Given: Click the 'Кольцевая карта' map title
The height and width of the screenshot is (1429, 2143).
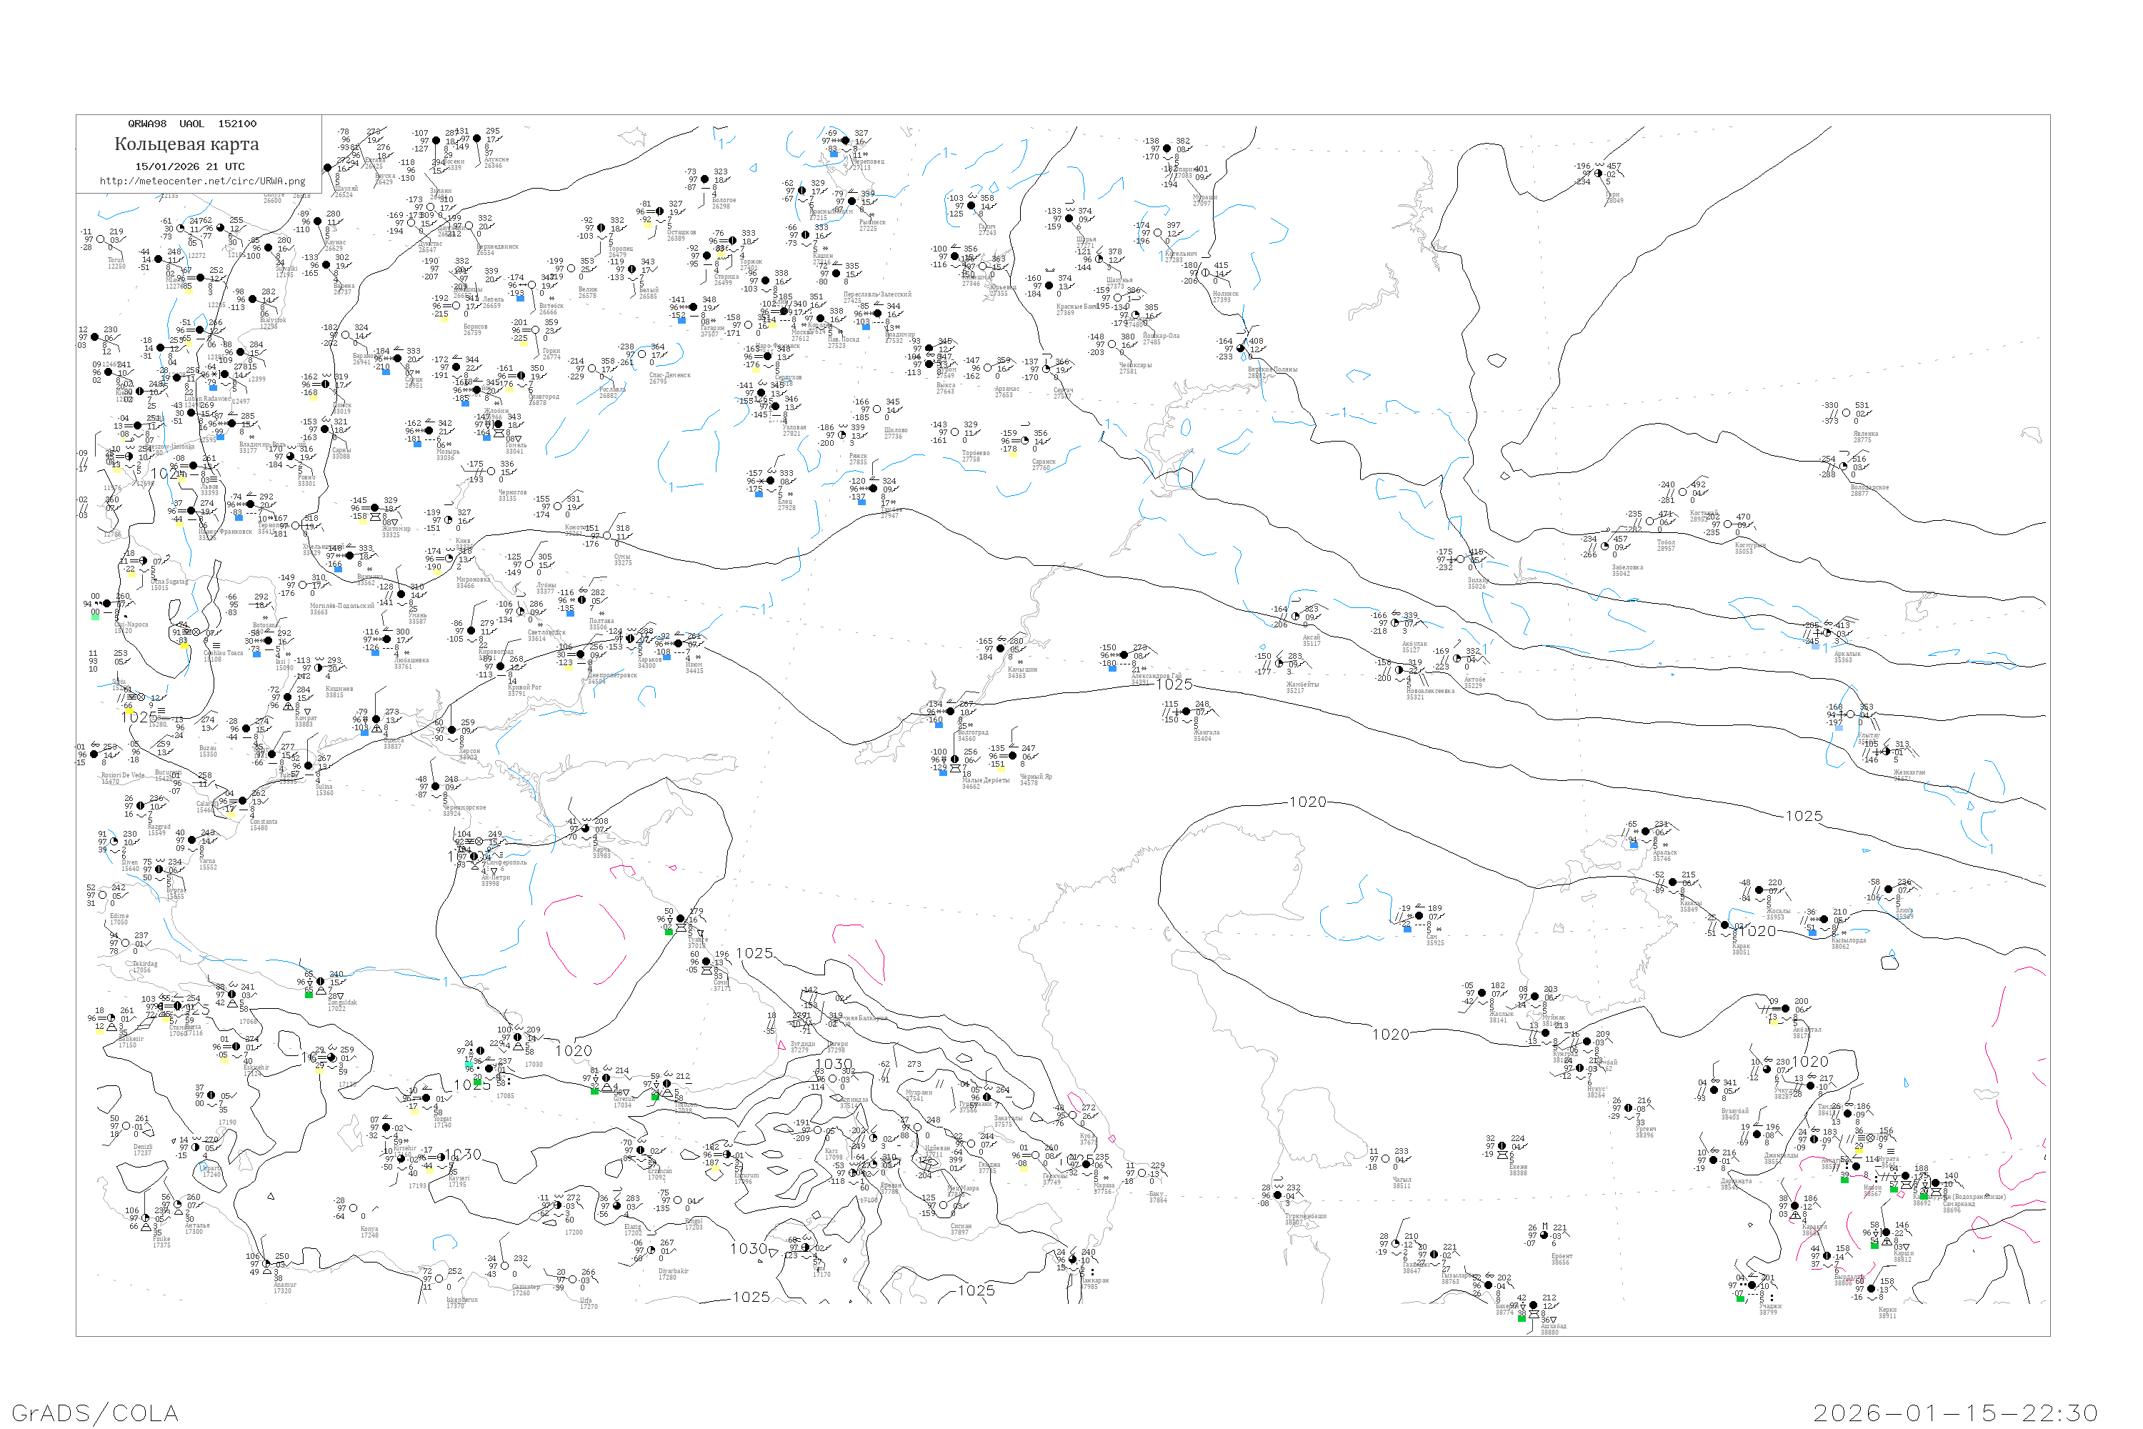Looking at the screenshot, I should (186, 144).
